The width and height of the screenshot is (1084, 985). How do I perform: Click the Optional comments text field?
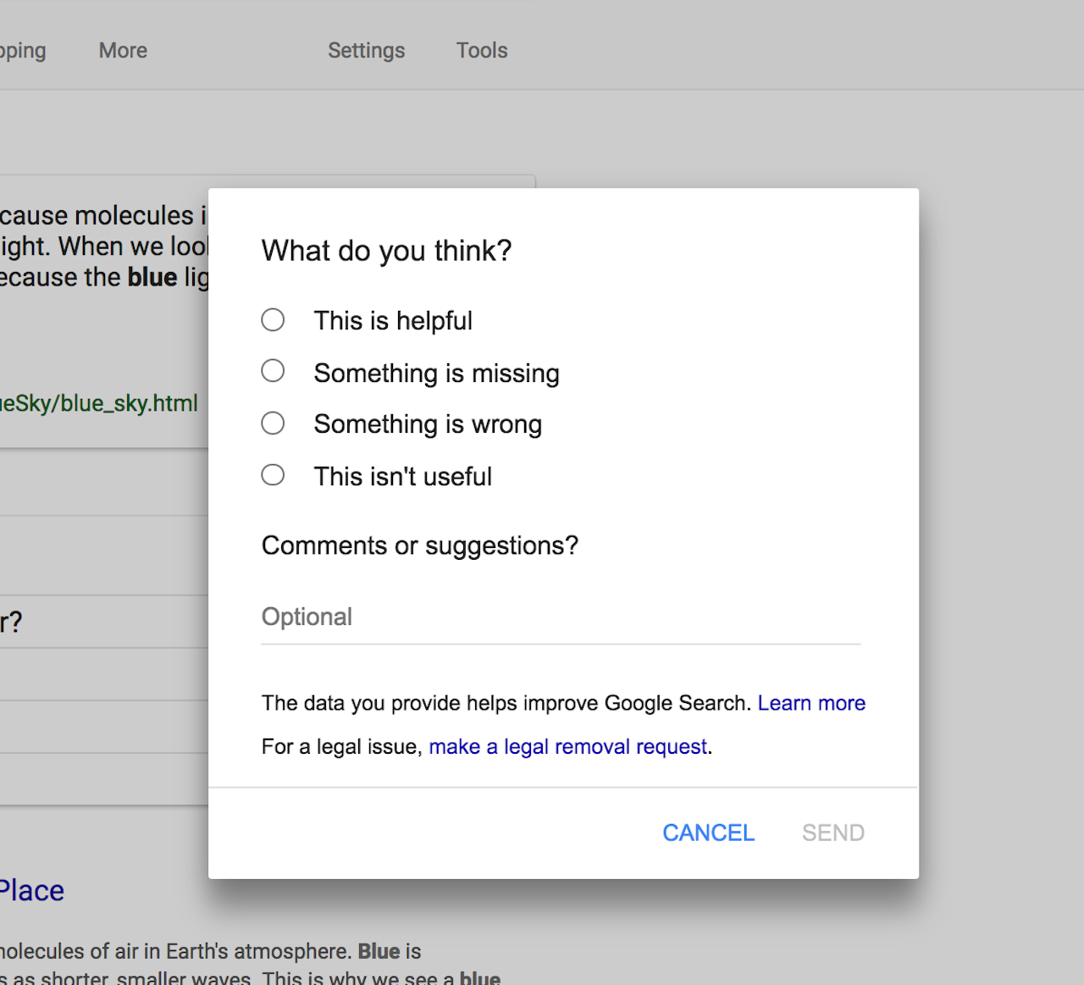click(x=560, y=617)
